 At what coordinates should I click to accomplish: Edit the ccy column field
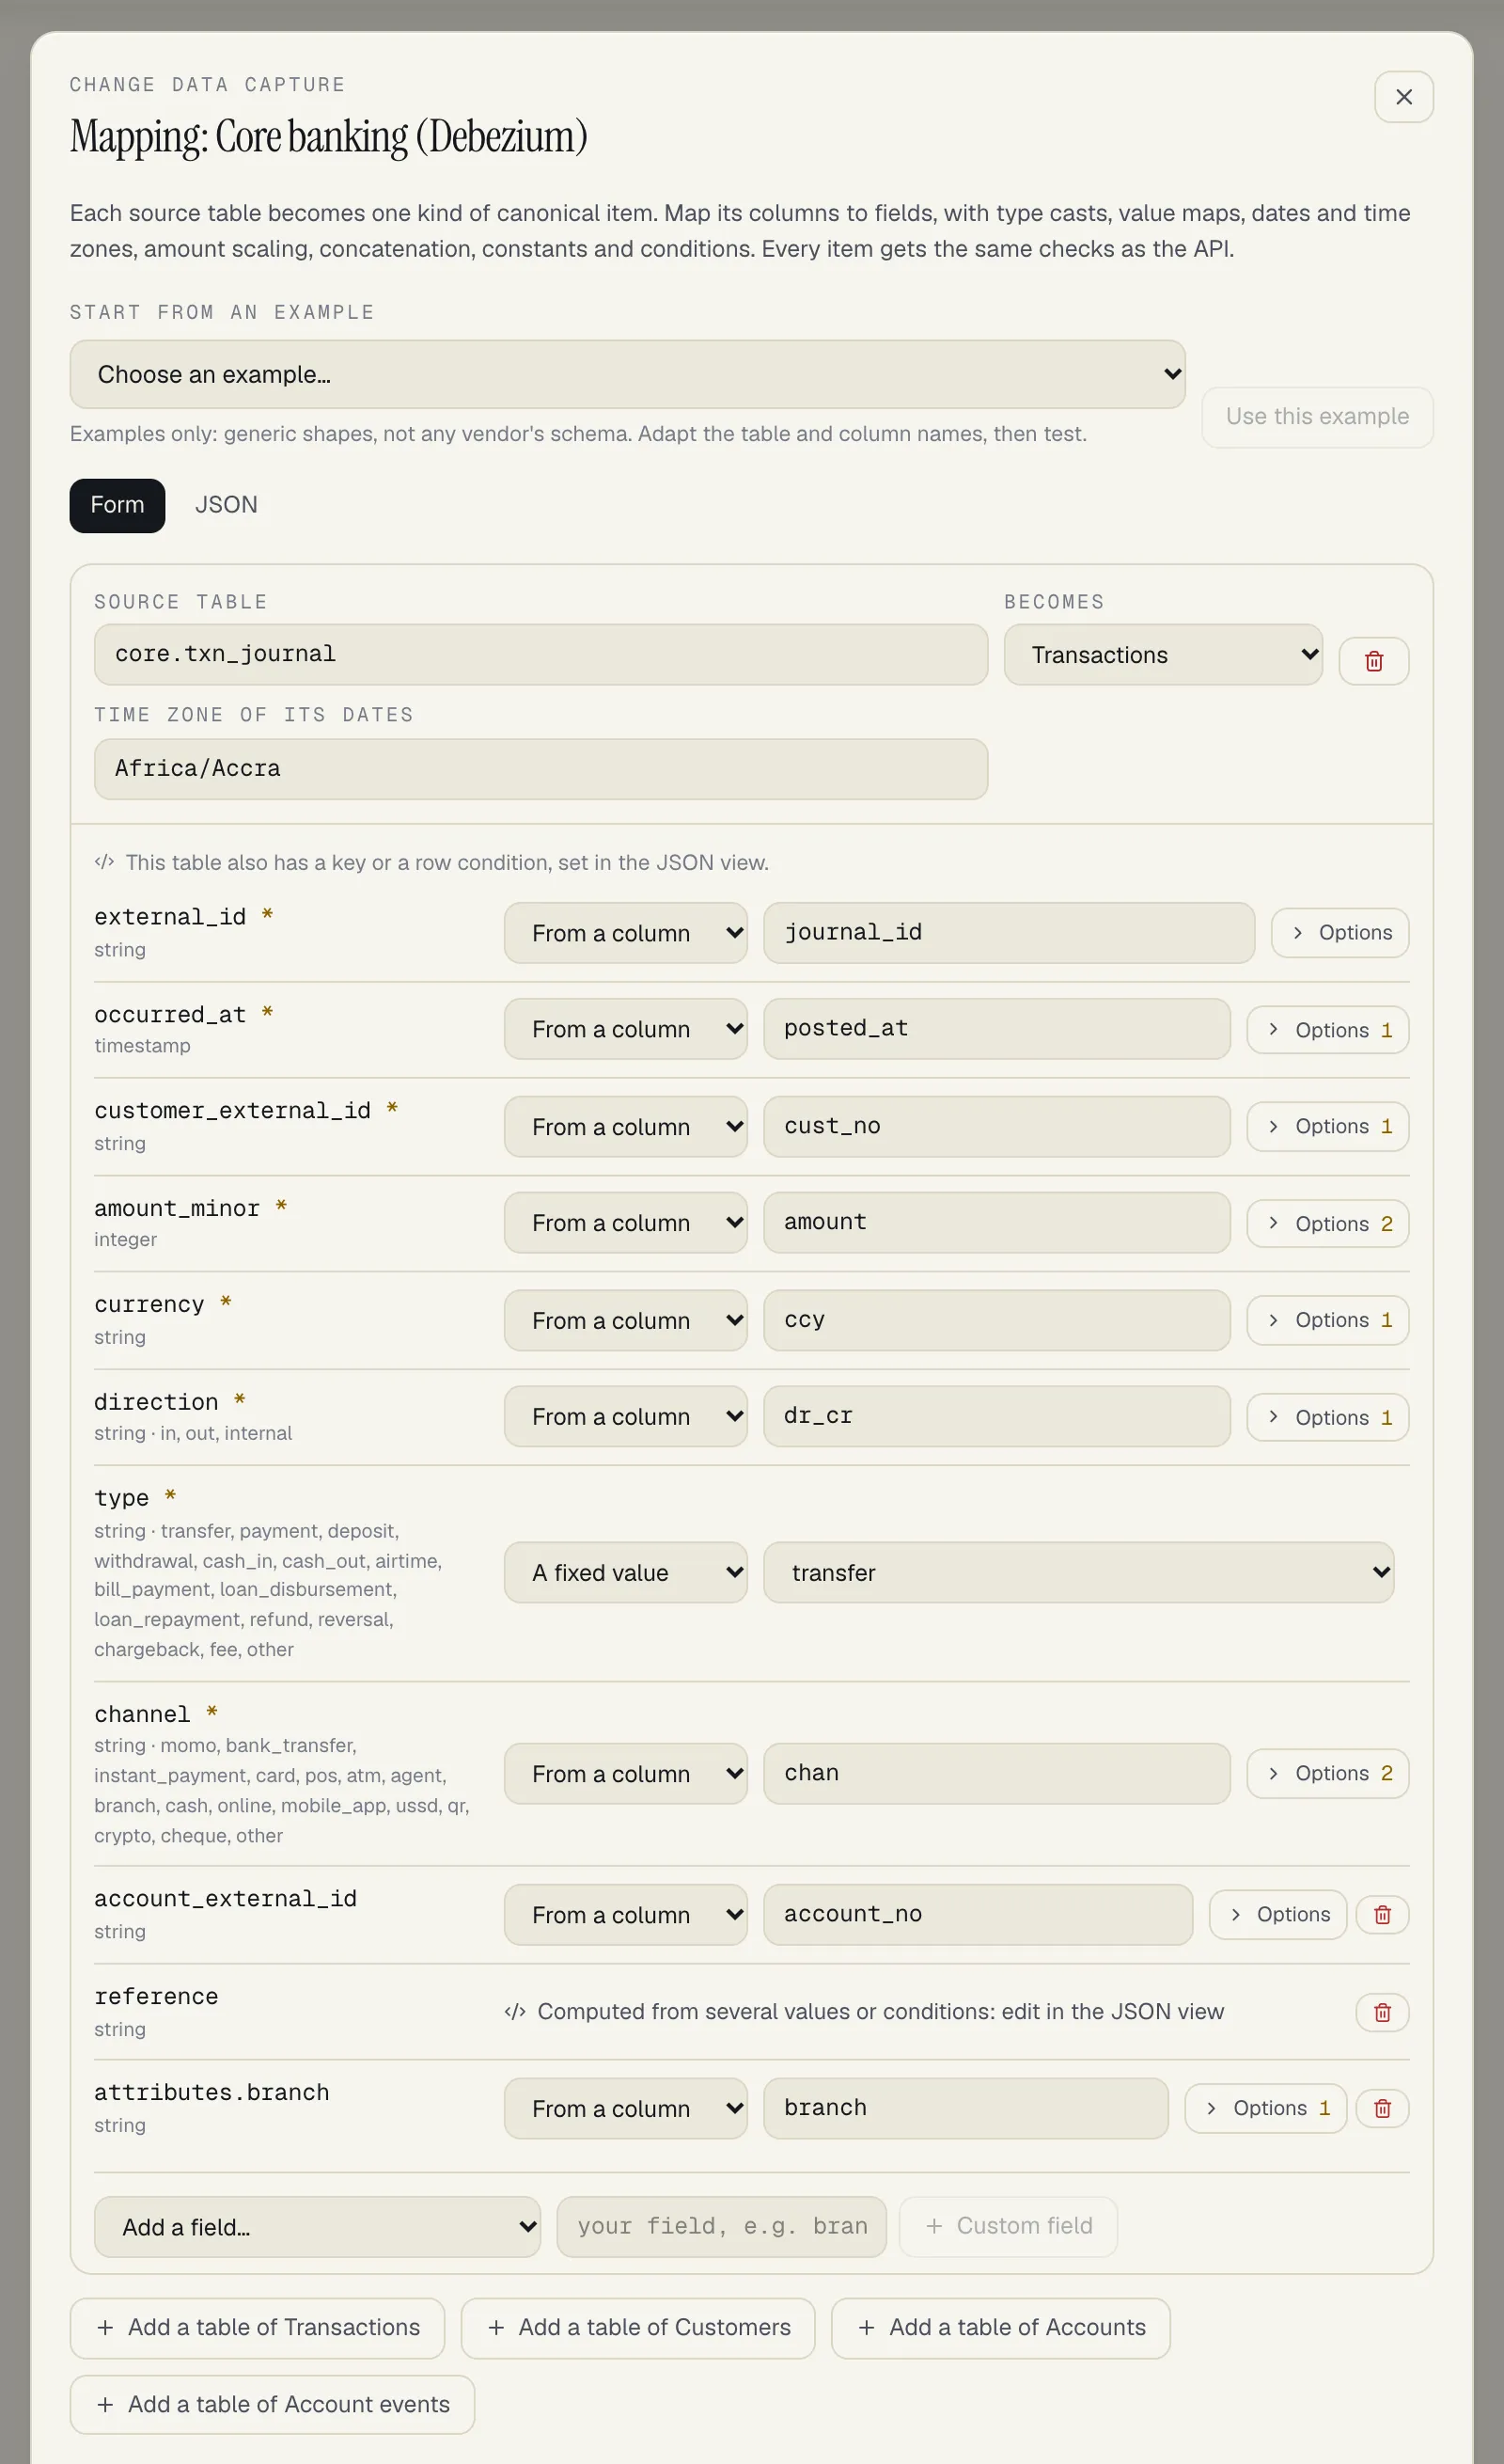click(x=996, y=1320)
